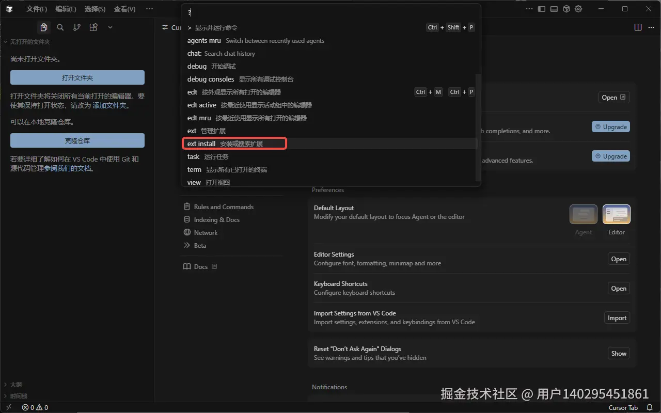Screen dimensions: 661x413
Task: Toggle Cursor Tab in status bar
Action: (623, 407)
